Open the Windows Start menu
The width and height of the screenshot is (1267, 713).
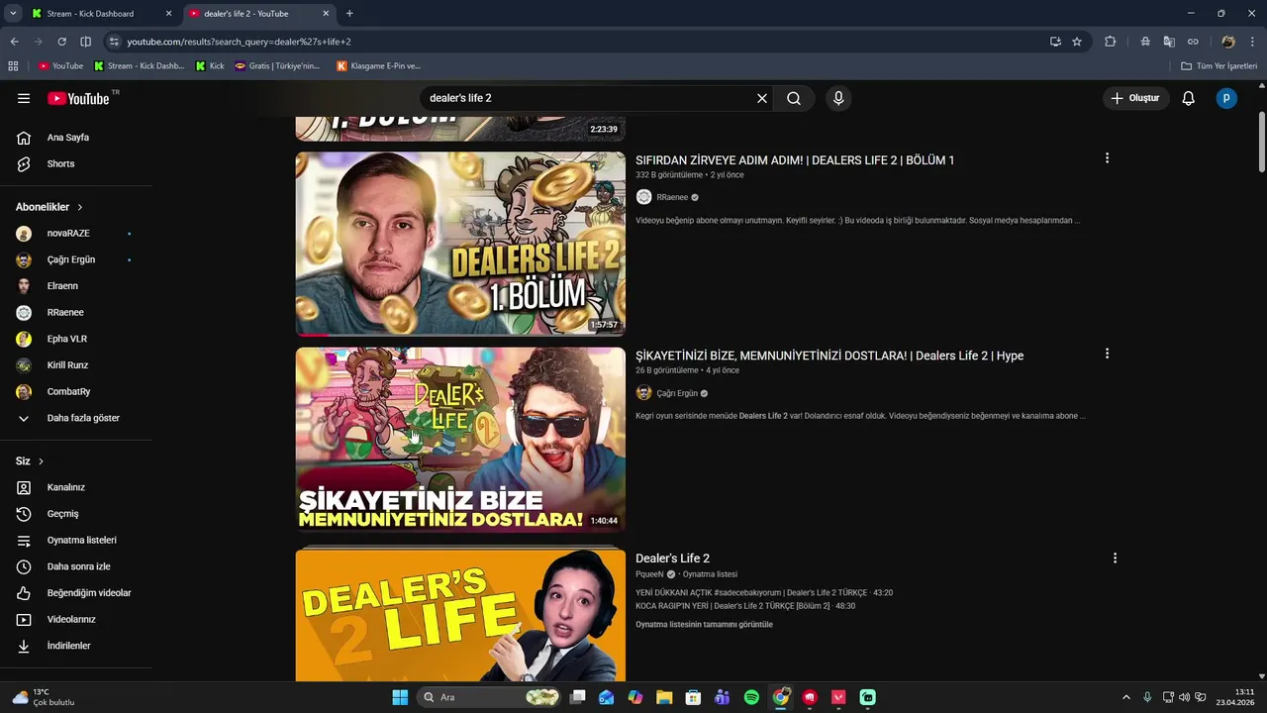400,697
